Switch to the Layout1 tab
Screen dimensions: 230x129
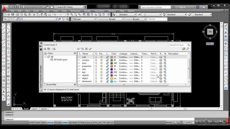(34, 109)
